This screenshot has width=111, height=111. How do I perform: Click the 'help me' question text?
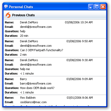tap(25, 69)
